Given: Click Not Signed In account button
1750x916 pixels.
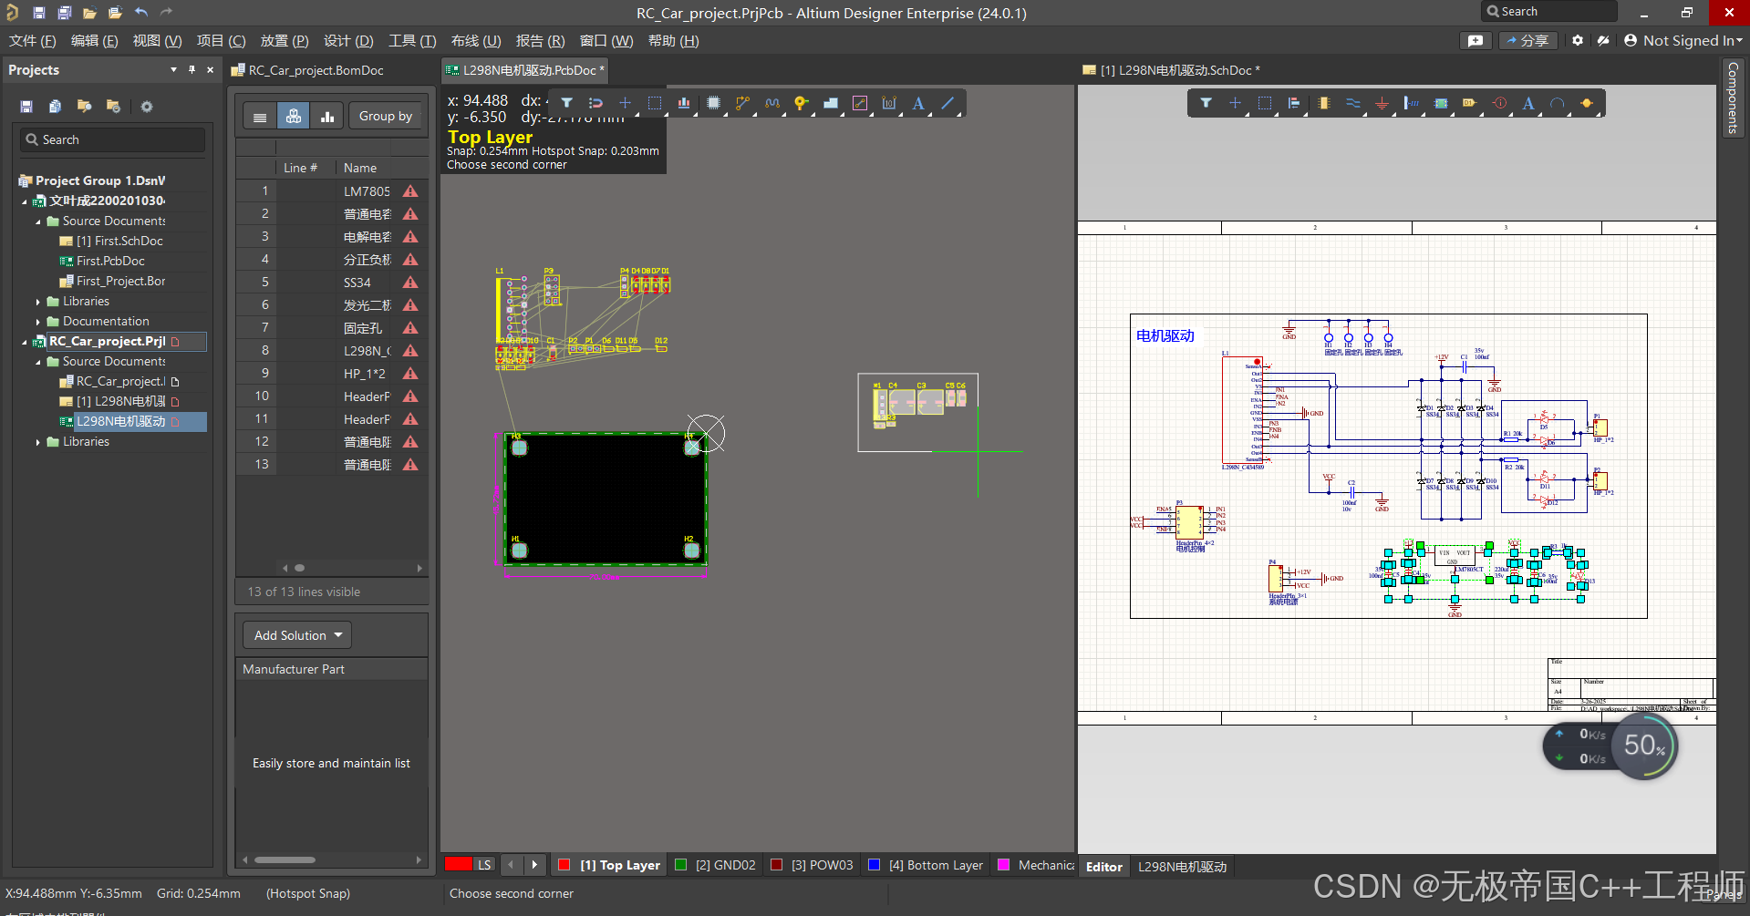Looking at the screenshot, I should pos(1683,40).
